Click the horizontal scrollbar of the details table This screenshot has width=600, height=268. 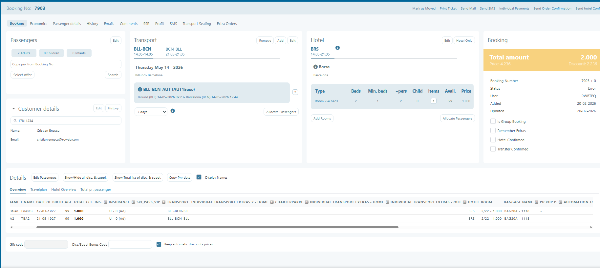point(217,227)
